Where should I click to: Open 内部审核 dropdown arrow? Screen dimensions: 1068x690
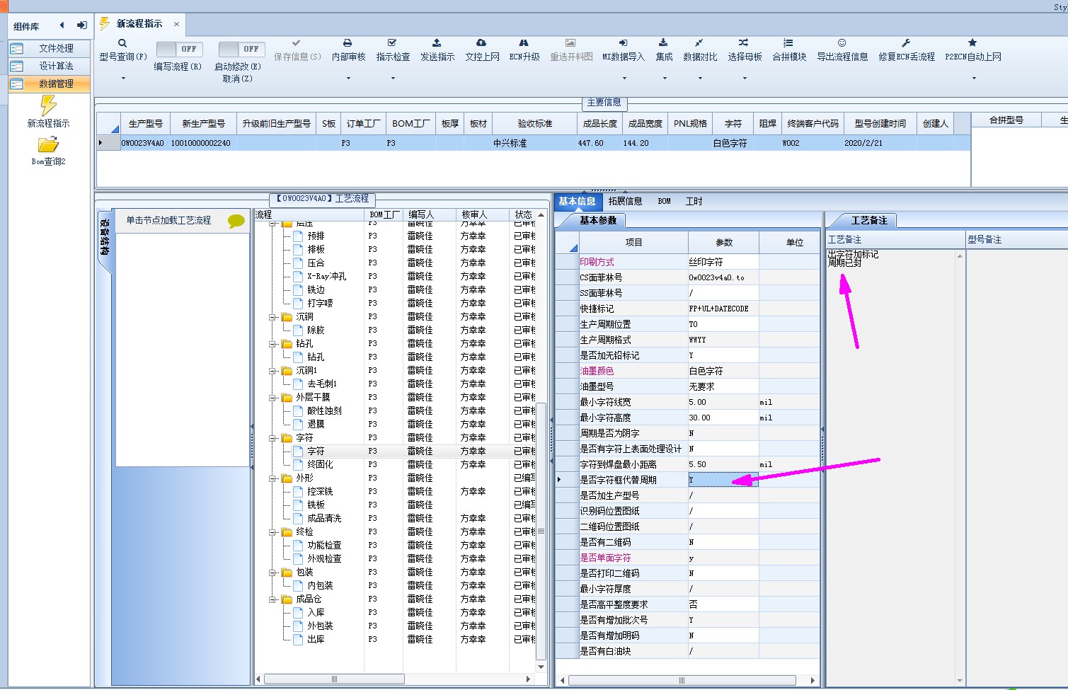coord(348,78)
